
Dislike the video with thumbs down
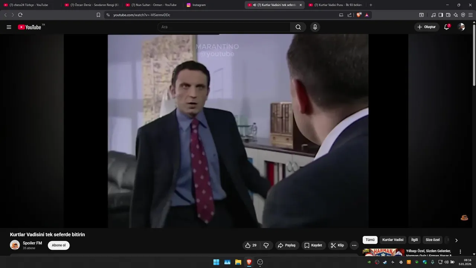[x=266, y=245]
